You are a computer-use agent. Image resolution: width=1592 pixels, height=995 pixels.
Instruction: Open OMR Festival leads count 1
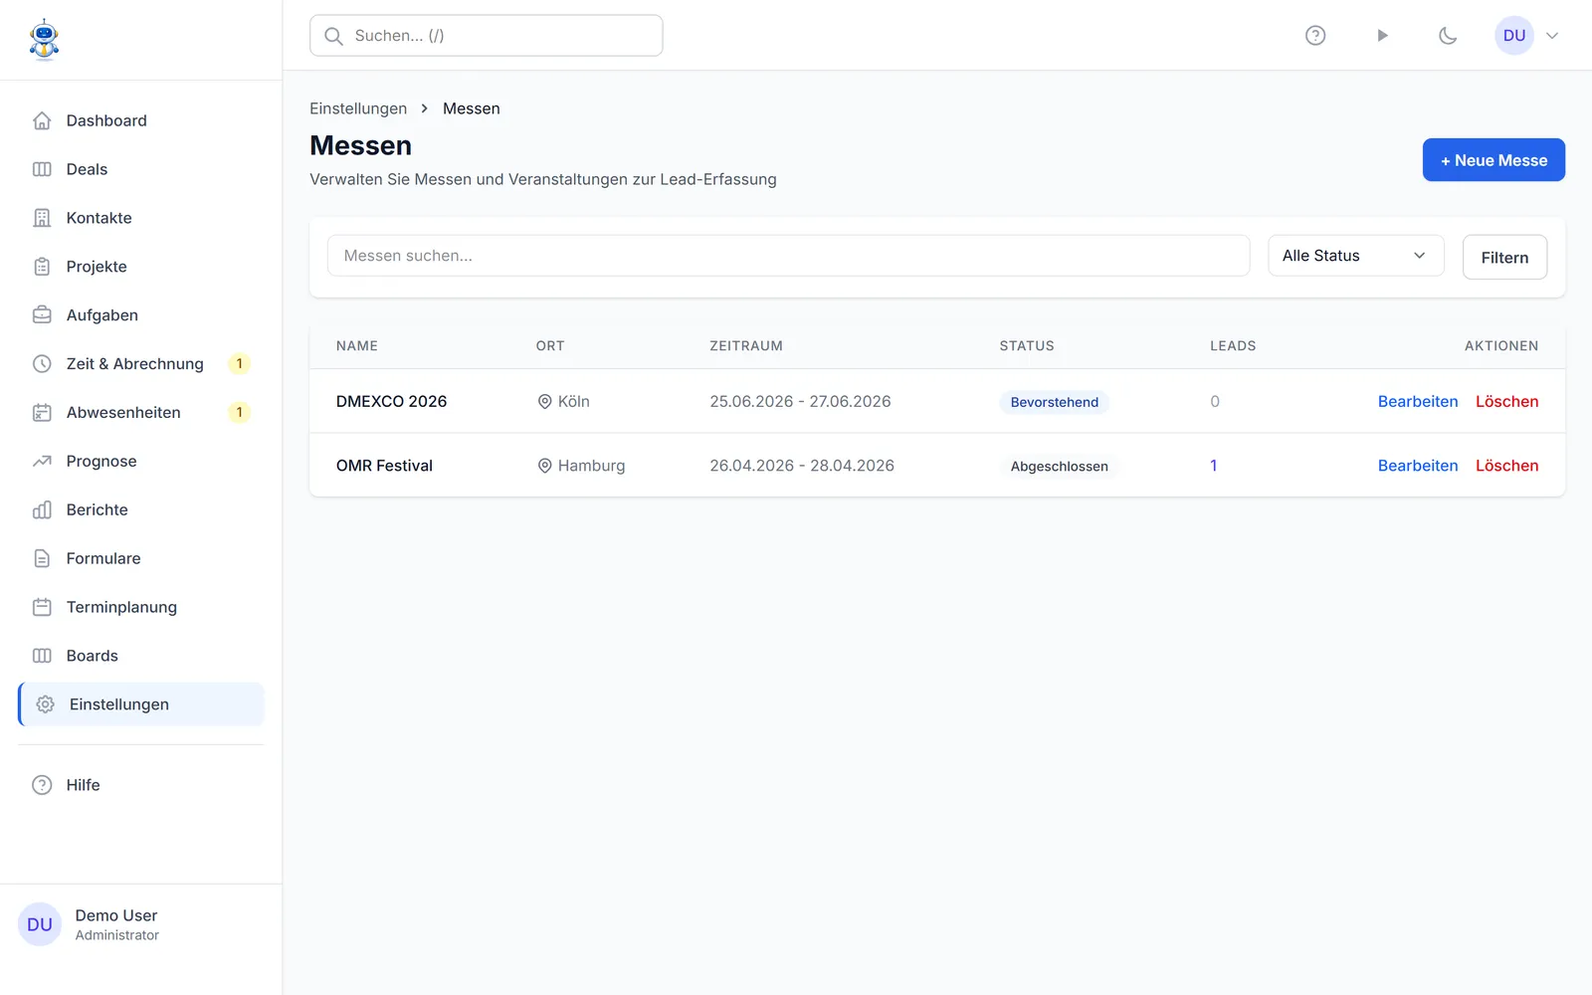(x=1214, y=466)
